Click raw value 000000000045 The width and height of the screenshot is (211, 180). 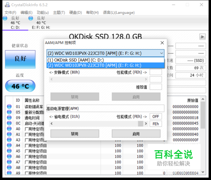coord(186,123)
